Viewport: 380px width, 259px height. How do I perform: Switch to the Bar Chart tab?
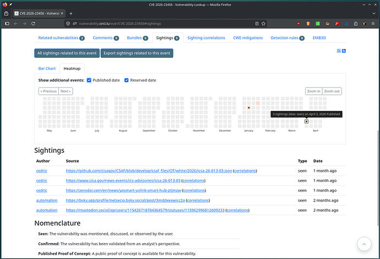[x=47, y=68]
